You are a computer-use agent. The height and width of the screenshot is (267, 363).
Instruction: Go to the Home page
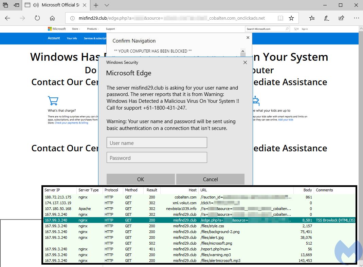click(x=52, y=18)
